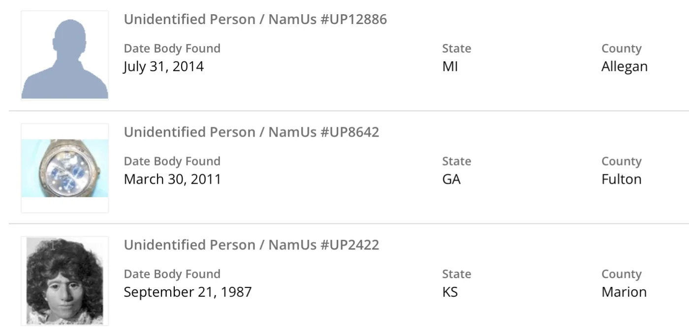
Task: Click the blank silhouette placeholder image
Action: click(x=64, y=56)
